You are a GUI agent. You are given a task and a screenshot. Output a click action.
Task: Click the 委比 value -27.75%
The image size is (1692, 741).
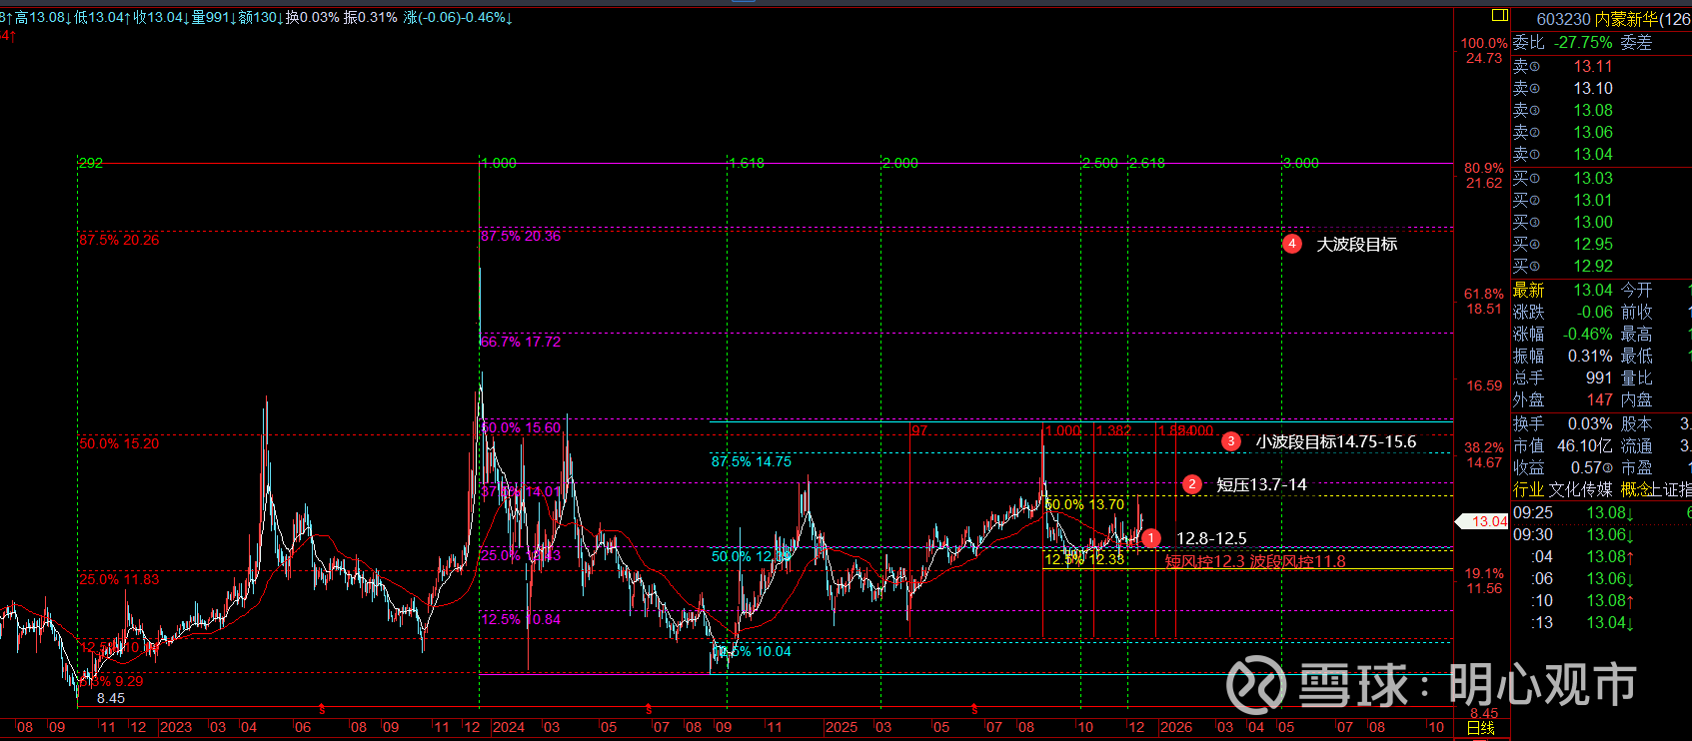coord(1583,42)
